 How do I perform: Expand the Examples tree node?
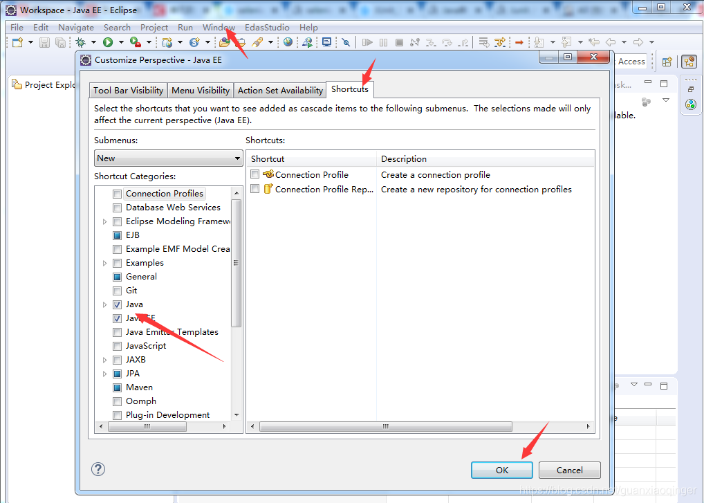[104, 263]
